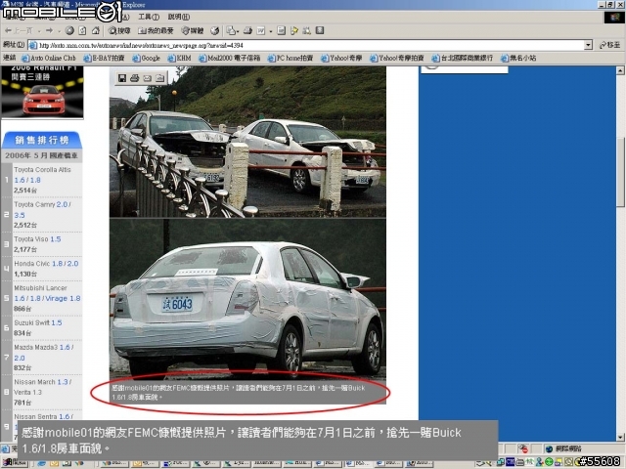Go to the Home page

[x=96, y=30]
